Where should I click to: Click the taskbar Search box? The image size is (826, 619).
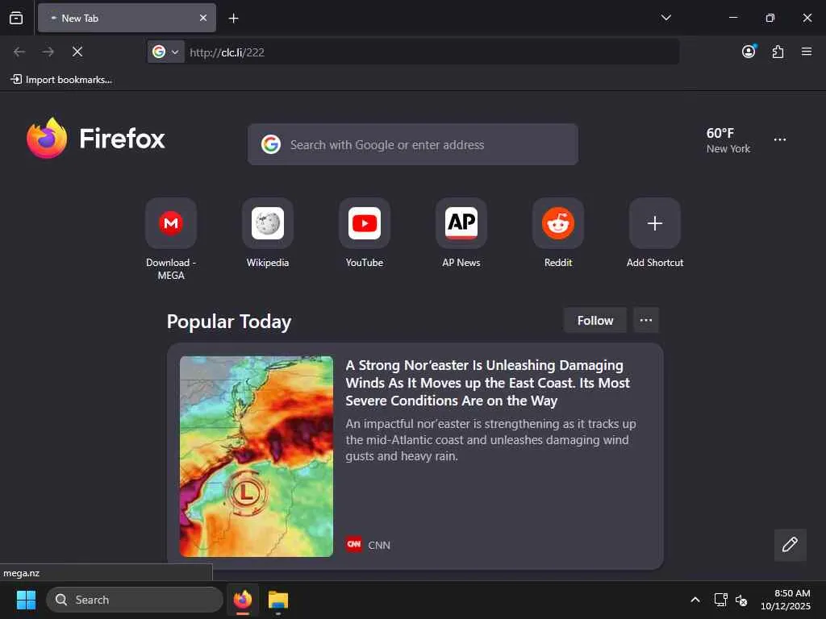[135, 600]
